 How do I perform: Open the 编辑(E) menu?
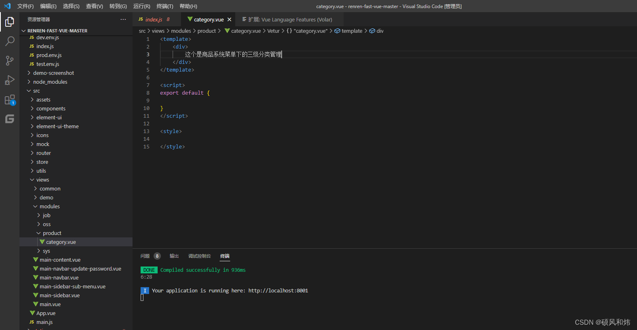[48, 6]
